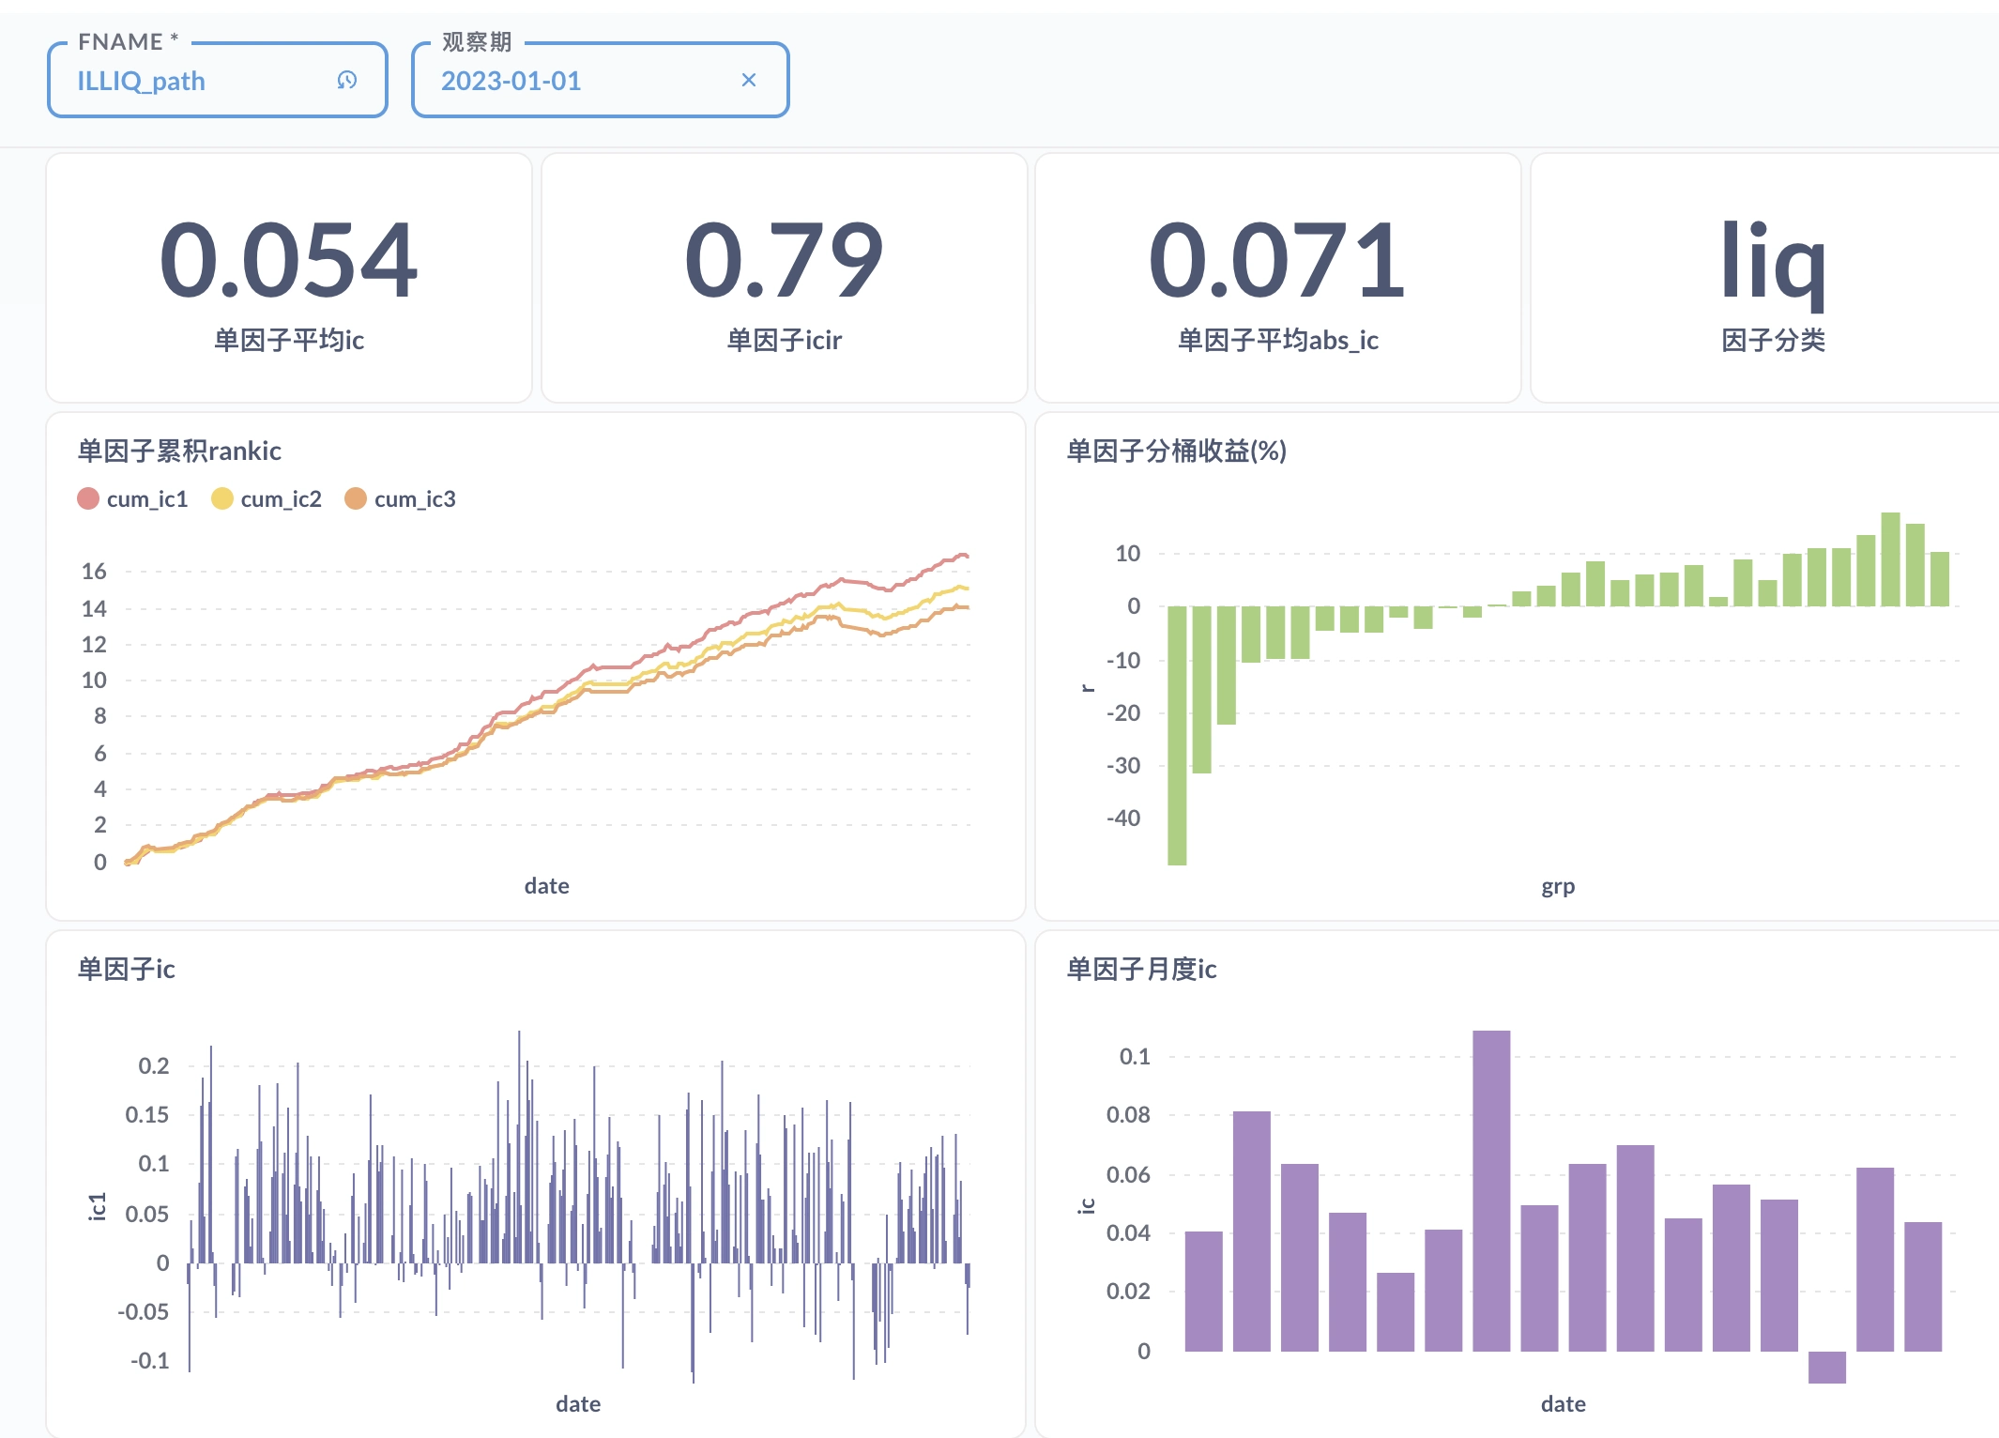This screenshot has height=1438, width=1999.
Task: Click the yellow cum_ic2 legend dot
Action: (222, 498)
